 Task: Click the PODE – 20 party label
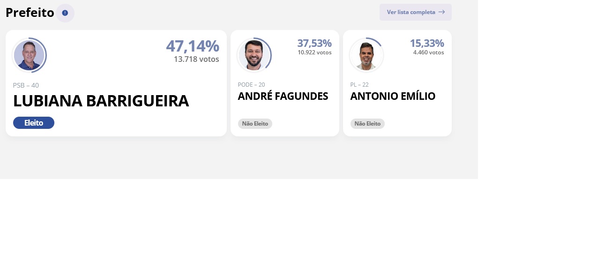point(252,85)
